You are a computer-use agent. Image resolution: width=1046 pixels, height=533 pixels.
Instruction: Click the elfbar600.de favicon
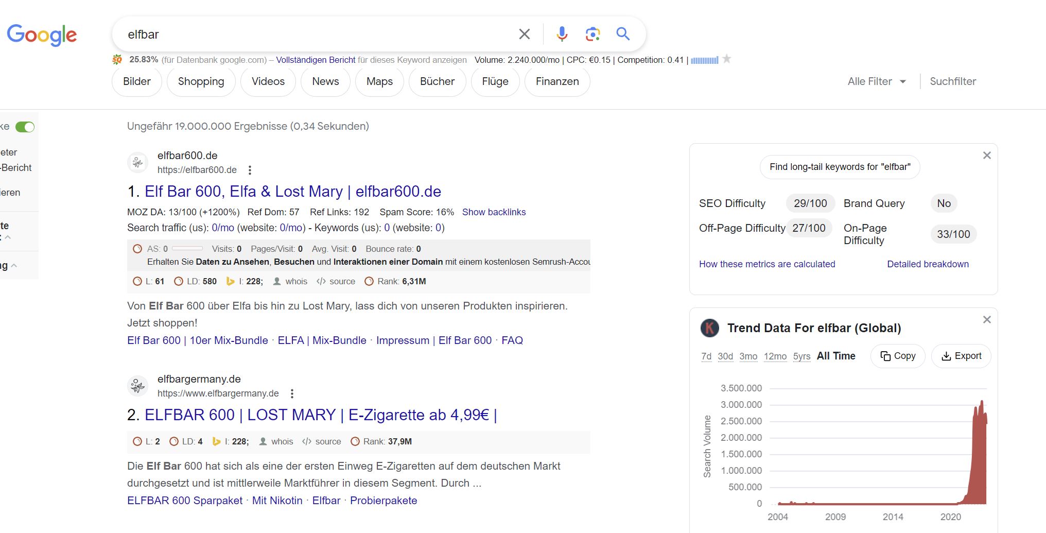click(137, 162)
